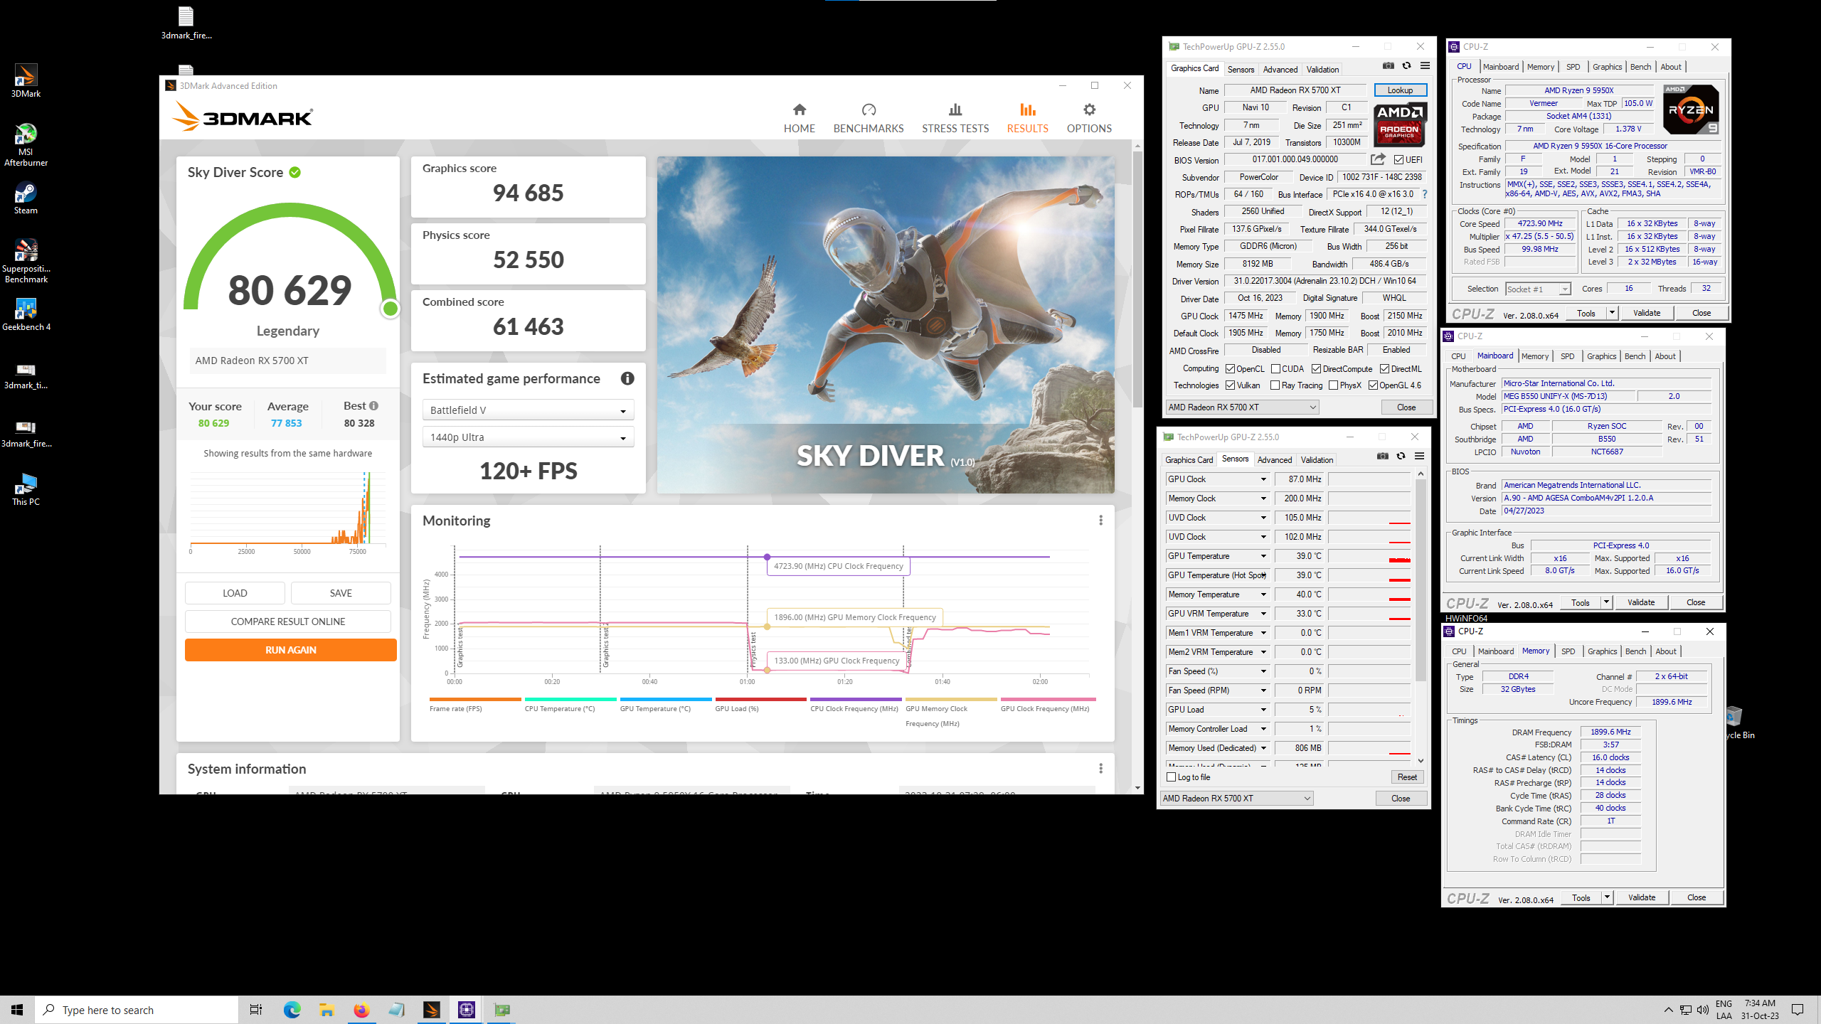Screen dimensions: 1821x1024
Task: Click the 01:00 marker on Monitoring graph
Action: [747, 681]
